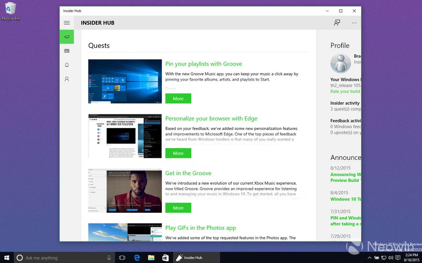Minimize the Insider Hub window
This screenshot has height=263, width=422.
[327, 11]
